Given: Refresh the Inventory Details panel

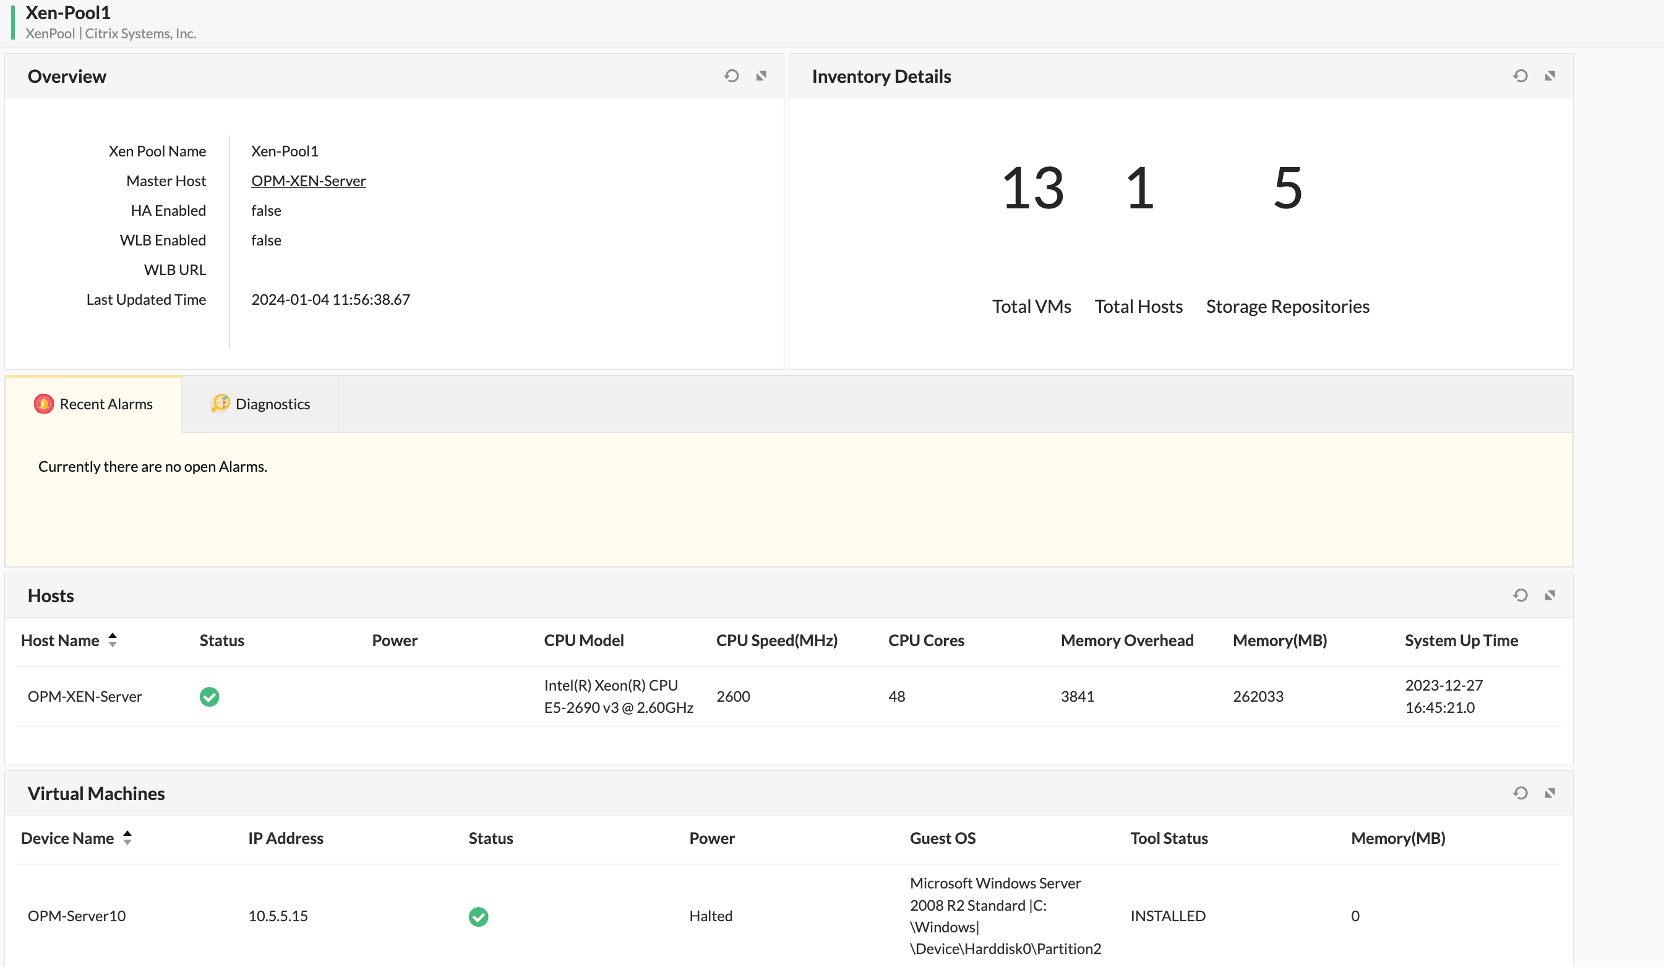Looking at the screenshot, I should tap(1520, 76).
